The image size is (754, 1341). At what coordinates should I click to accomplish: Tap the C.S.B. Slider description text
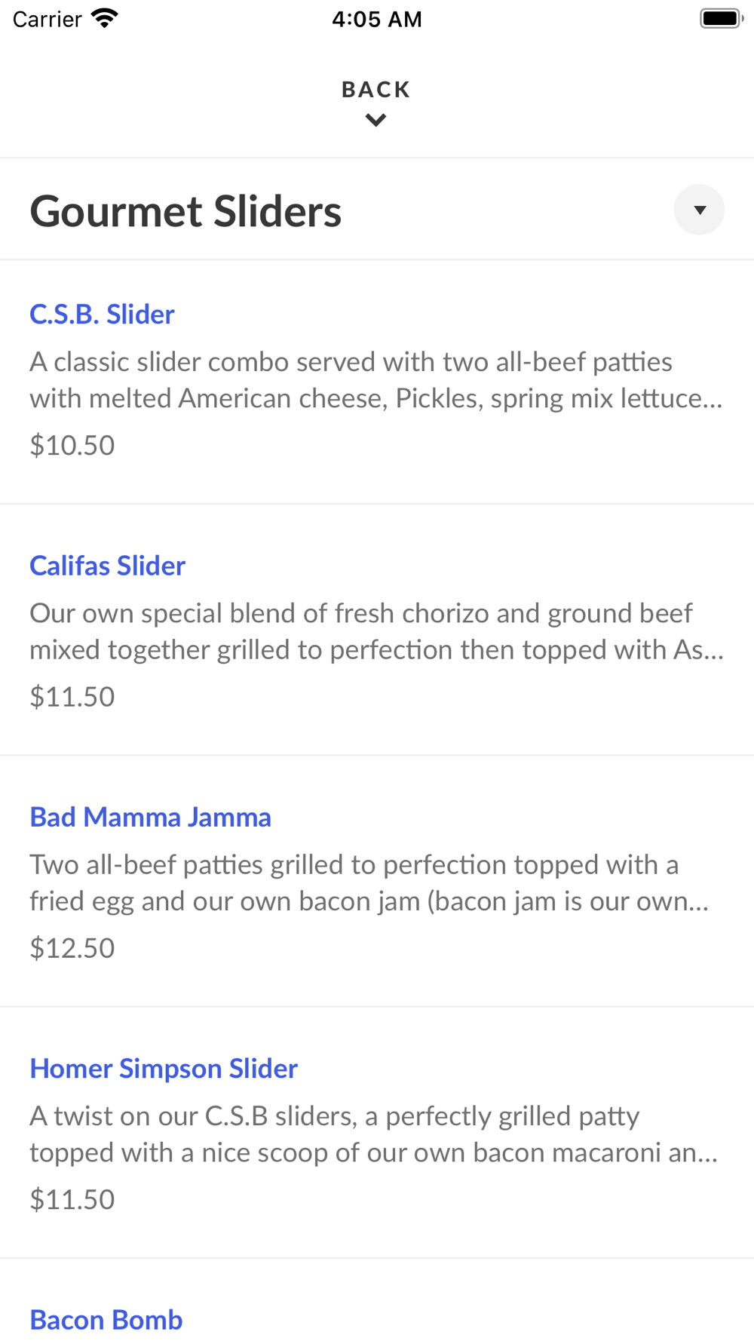[x=375, y=380]
